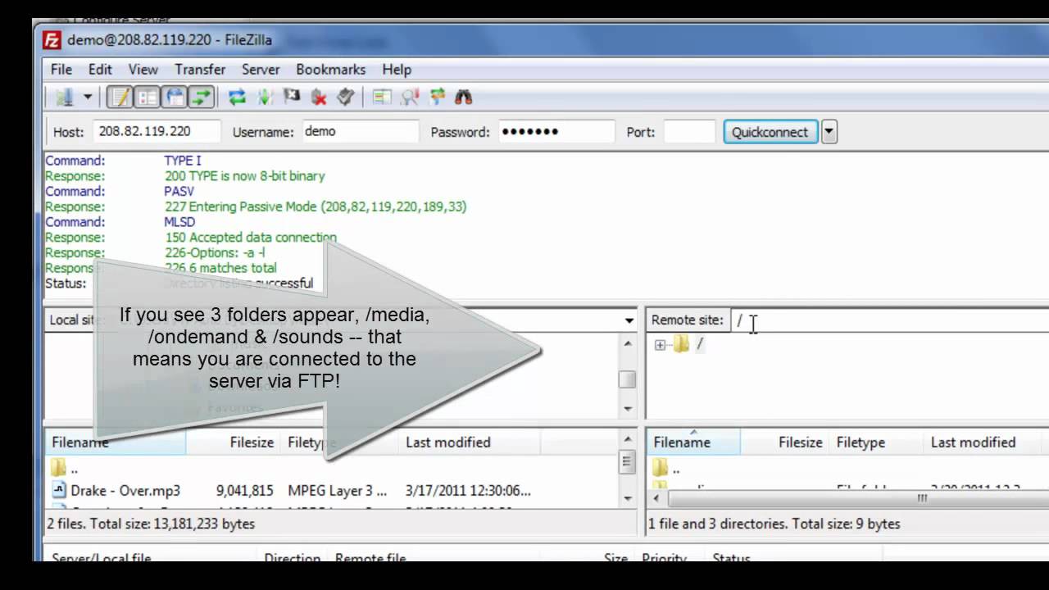1049x590 pixels.
Task: Open the Bookmarks menu
Action: point(331,70)
